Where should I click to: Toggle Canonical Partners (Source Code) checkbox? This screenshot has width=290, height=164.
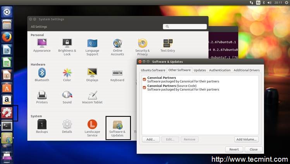click(x=144, y=88)
